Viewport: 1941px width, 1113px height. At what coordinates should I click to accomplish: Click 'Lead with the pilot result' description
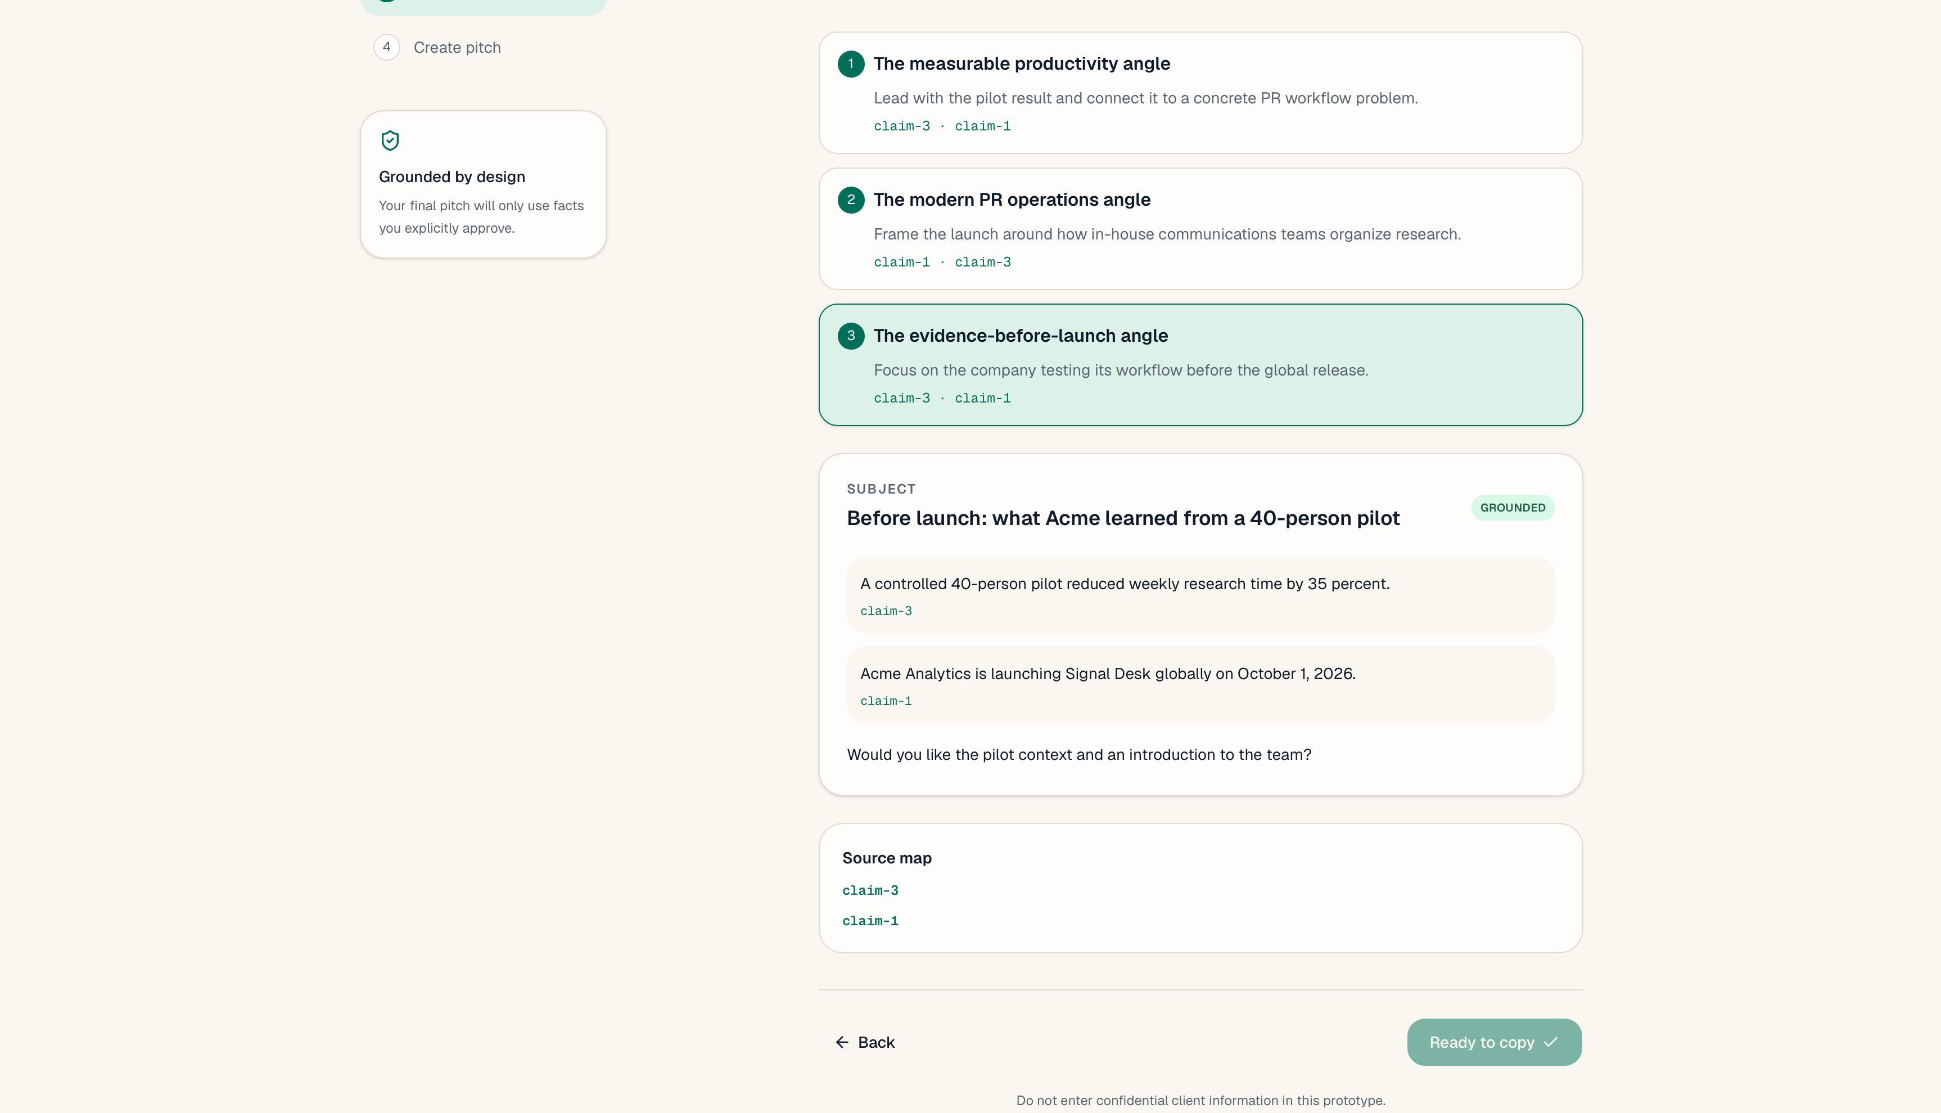[1145, 98]
